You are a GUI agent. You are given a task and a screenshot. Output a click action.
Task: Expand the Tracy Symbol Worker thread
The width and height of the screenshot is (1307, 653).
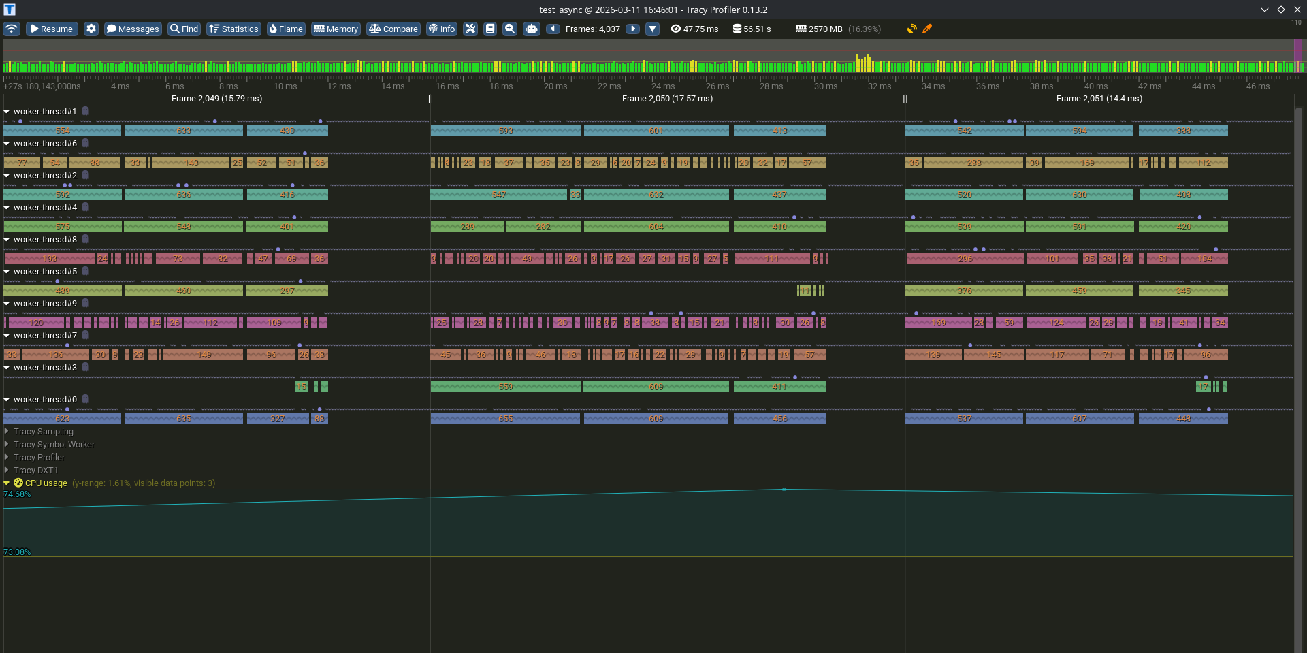pos(7,444)
